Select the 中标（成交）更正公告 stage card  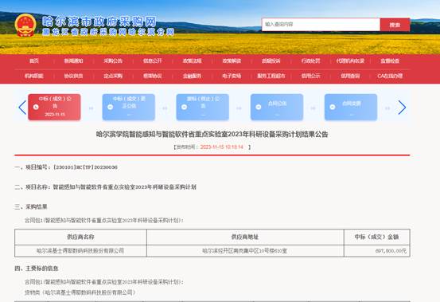click(129, 107)
